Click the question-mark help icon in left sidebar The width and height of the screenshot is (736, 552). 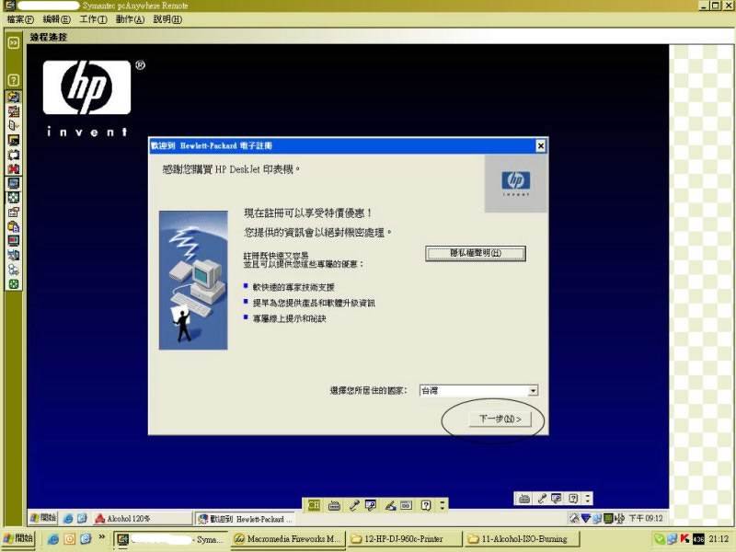click(14, 80)
